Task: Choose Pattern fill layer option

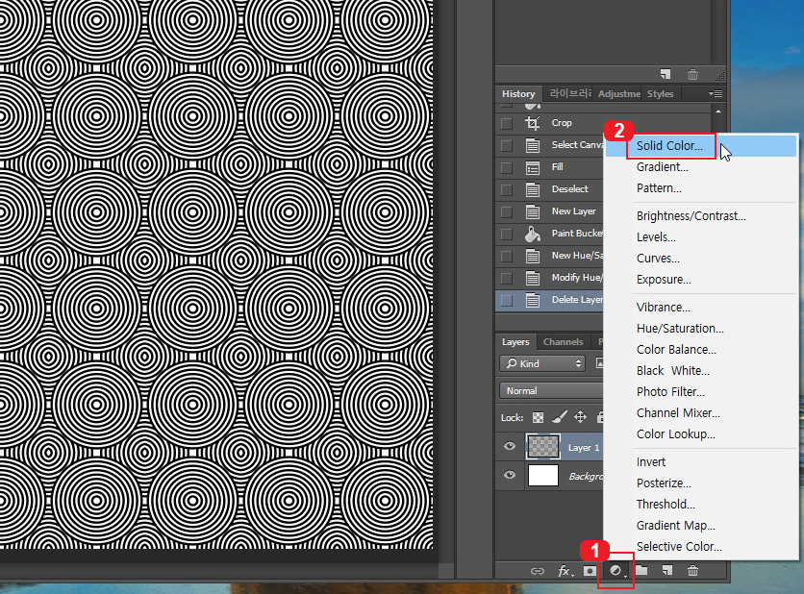Action: tap(701, 188)
